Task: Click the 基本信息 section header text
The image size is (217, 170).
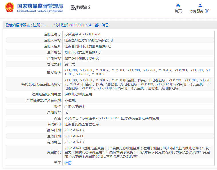Action: (102, 25)
